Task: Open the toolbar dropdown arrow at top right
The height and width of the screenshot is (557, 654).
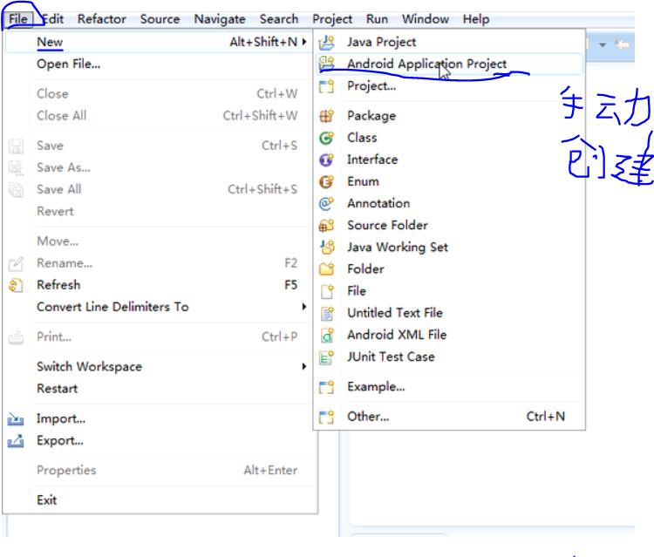Action: 603,44
